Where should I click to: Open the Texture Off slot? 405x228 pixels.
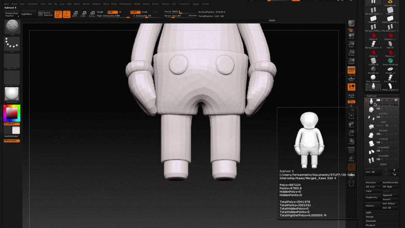(x=12, y=78)
